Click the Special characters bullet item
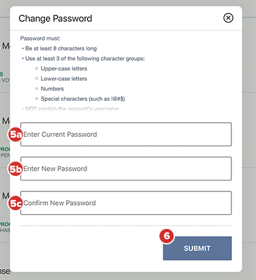 pos(83,99)
